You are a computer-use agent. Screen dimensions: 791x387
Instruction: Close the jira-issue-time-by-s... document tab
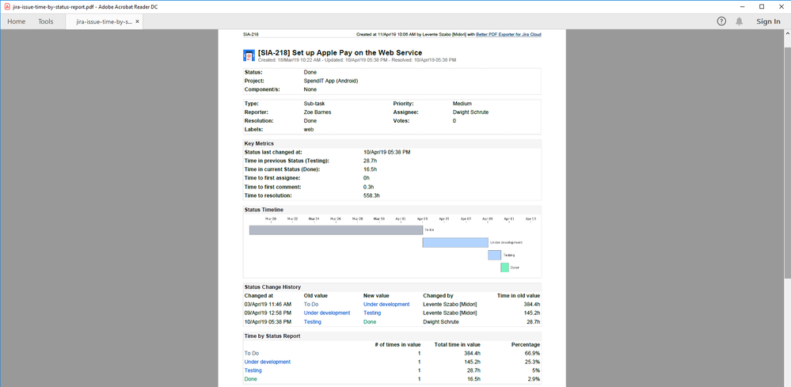(137, 21)
